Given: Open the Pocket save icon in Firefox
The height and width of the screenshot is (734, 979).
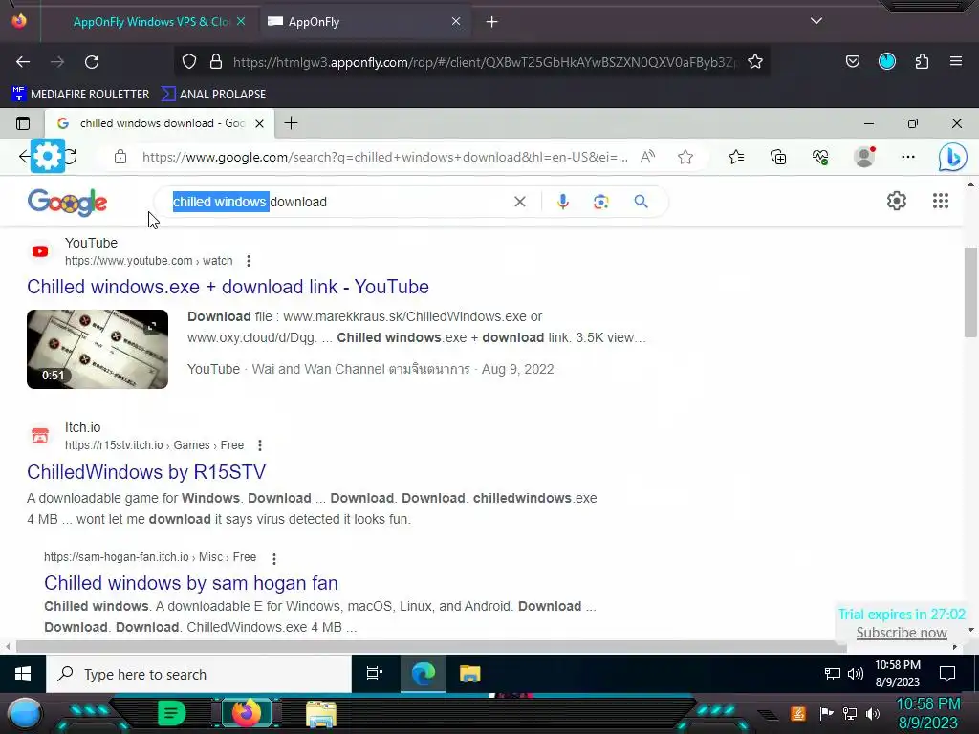Looking at the screenshot, I should [x=853, y=61].
